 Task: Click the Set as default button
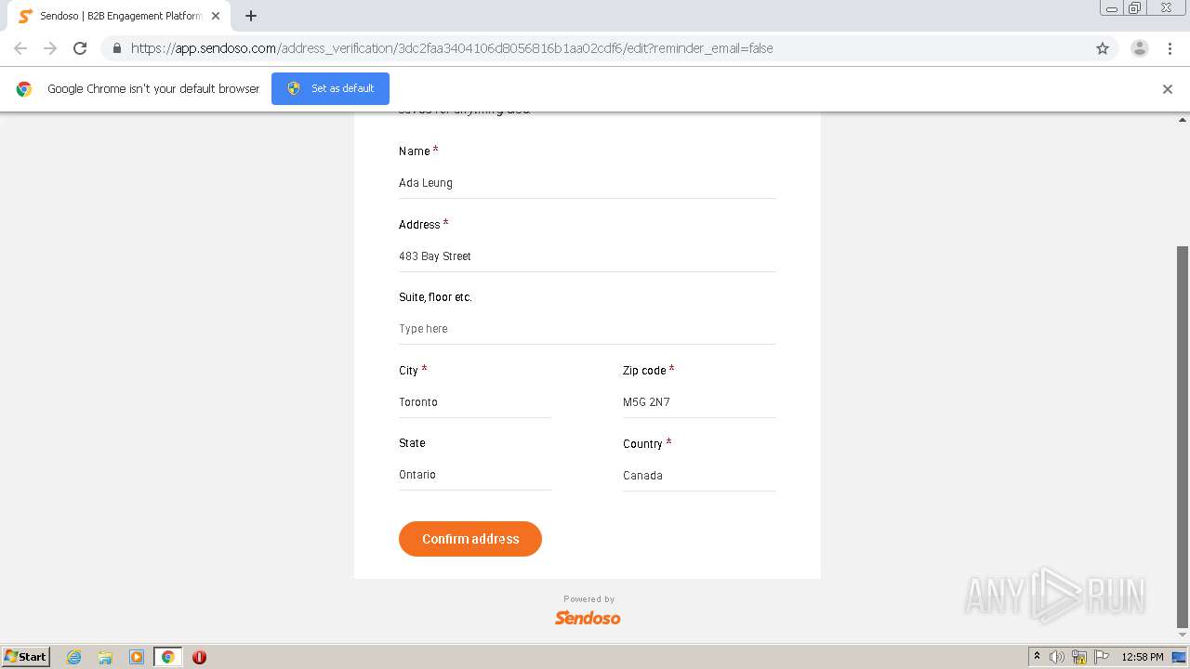point(330,88)
